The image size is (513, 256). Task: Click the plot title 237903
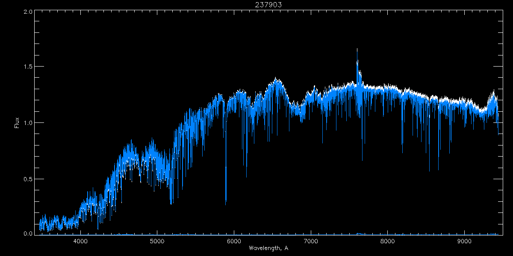coord(268,4)
